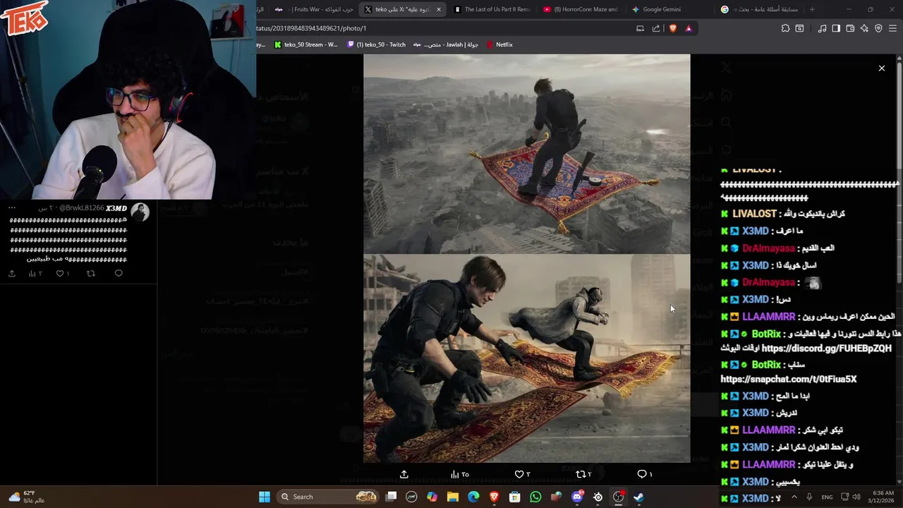The image size is (903, 508).
Task: Click the microphone icon in system tray
Action: click(809, 497)
